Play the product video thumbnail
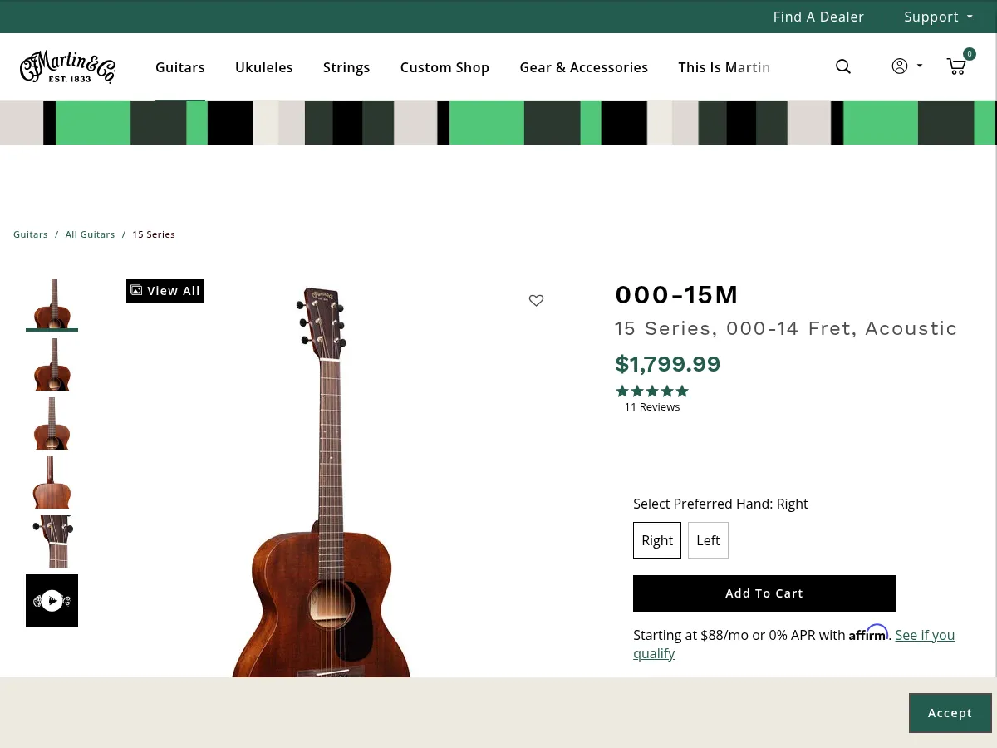 (52, 600)
